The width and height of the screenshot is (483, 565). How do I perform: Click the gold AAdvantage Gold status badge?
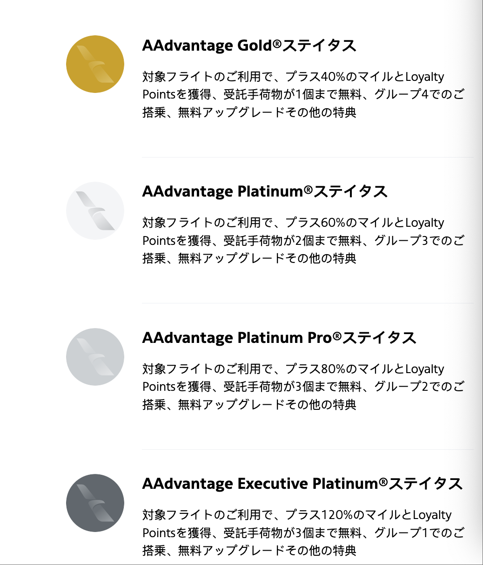95,64
